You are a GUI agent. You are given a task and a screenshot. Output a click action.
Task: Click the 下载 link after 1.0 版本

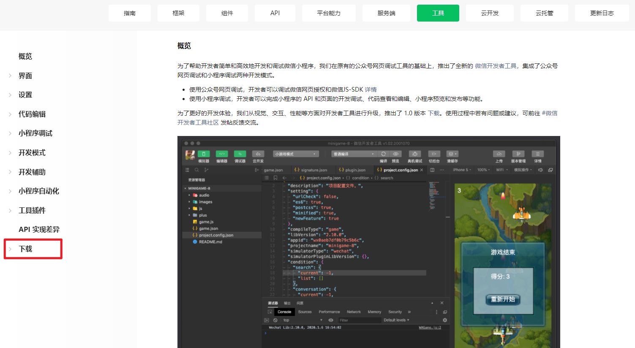click(x=433, y=113)
